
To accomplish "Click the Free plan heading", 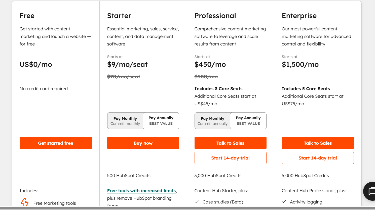I will coord(27,16).
